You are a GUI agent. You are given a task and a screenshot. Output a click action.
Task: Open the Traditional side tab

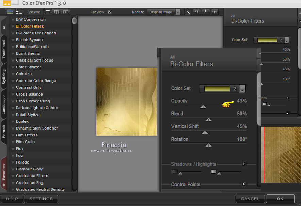(x=4, y=49)
